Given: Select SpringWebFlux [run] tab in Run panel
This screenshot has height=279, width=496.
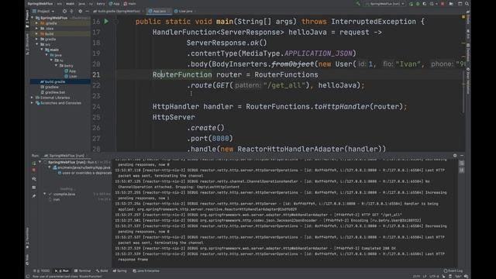Looking at the screenshot, I should (x=64, y=156).
